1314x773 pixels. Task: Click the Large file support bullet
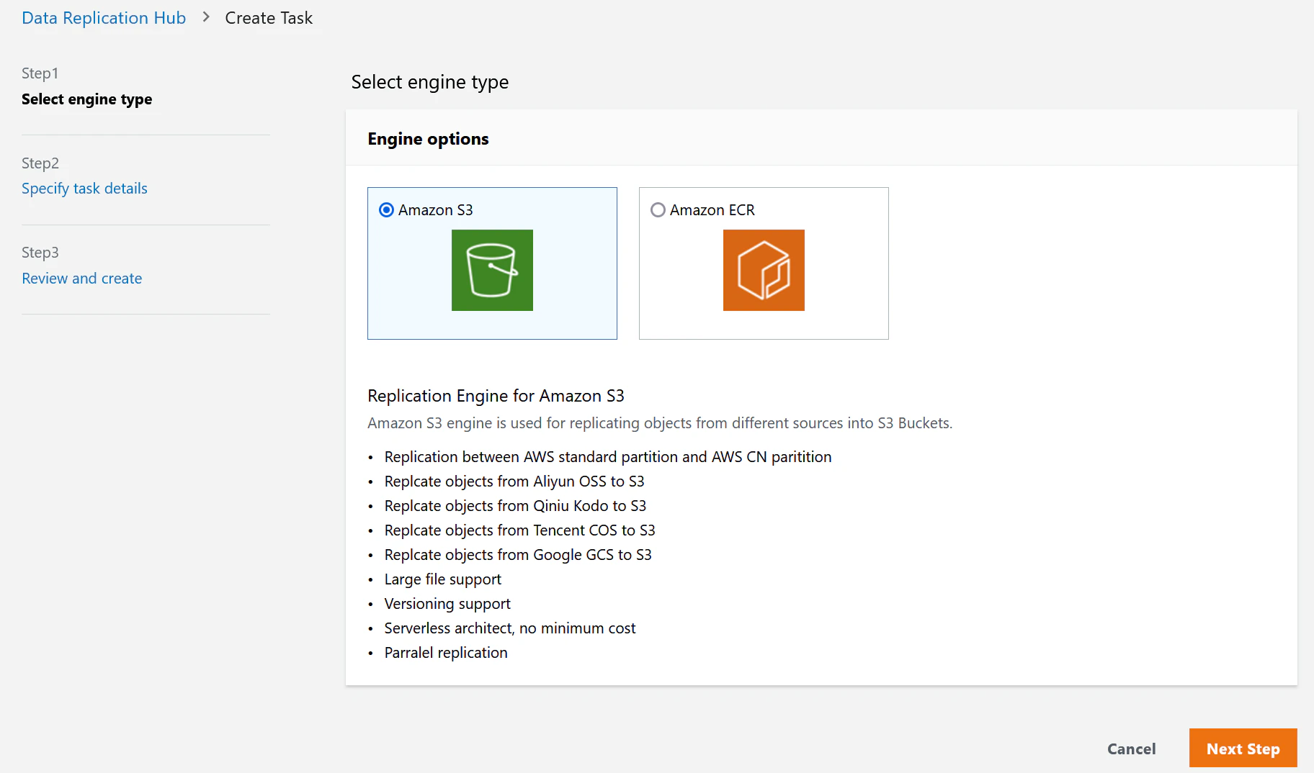tap(443, 579)
